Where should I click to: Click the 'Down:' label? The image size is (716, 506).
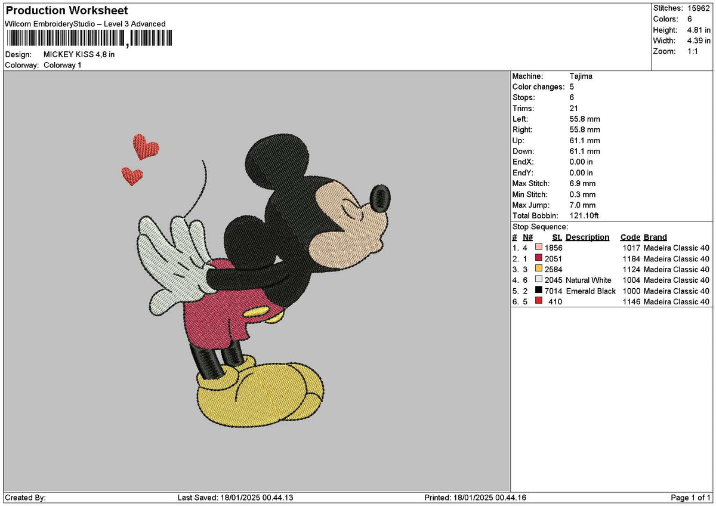click(x=524, y=152)
